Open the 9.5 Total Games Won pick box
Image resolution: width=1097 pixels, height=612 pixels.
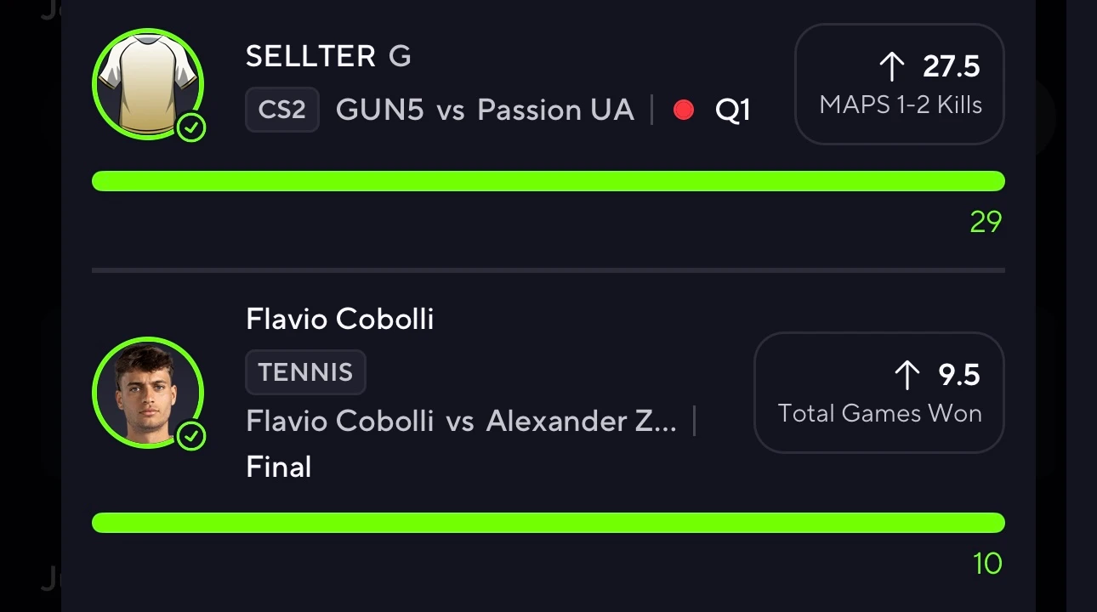click(879, 393)
